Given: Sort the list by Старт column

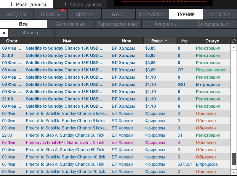Looking at the screenshot, I should 12,41.
